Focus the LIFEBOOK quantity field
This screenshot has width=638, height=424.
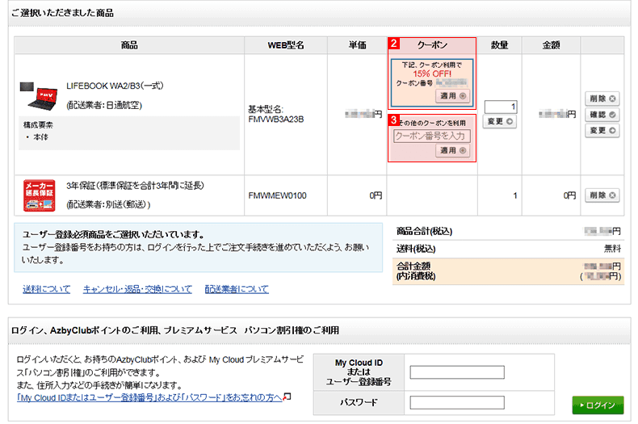coord(501,107)
